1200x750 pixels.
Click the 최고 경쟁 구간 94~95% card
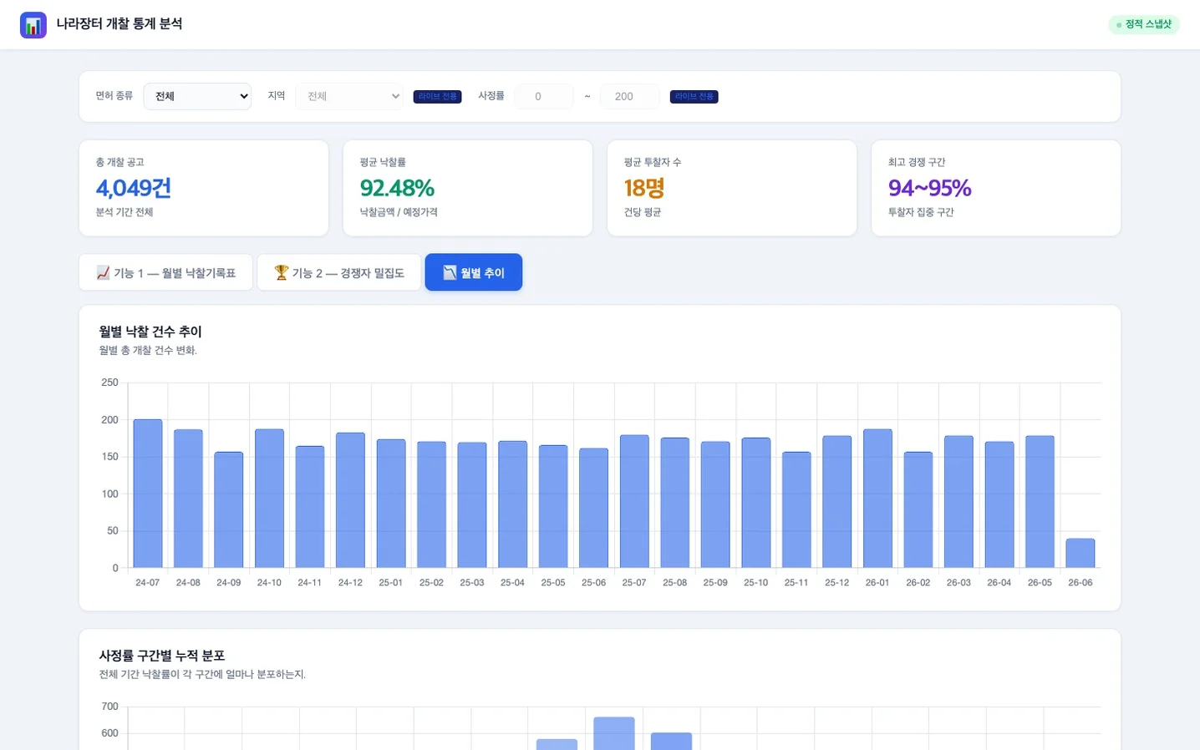pyautogui.click(x=996, y=188)
